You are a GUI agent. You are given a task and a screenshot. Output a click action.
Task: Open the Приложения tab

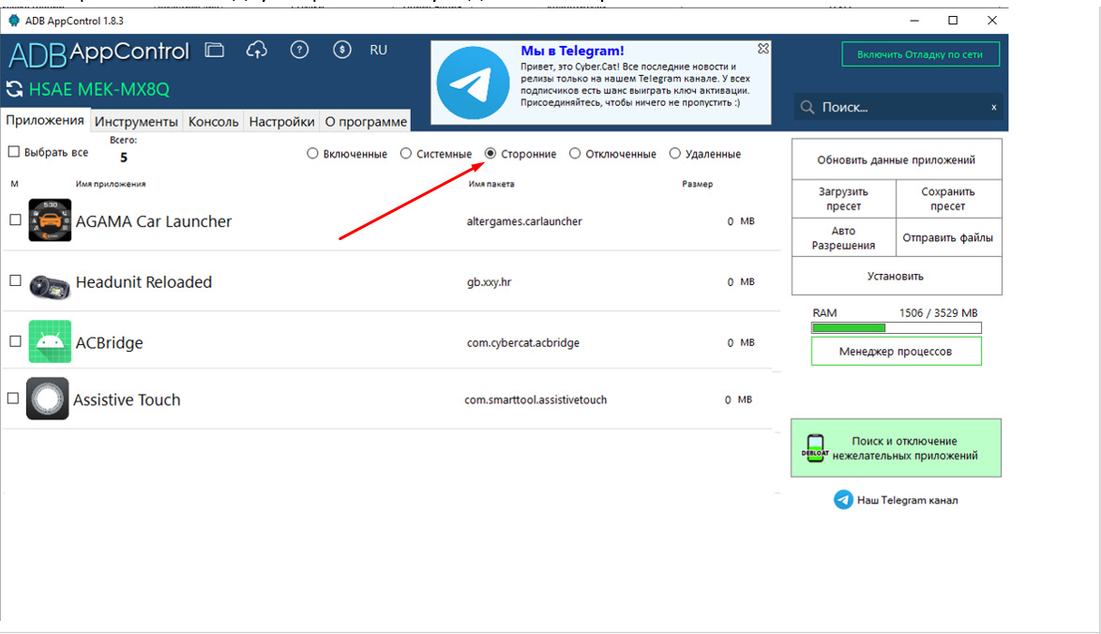tap(45, 120)
